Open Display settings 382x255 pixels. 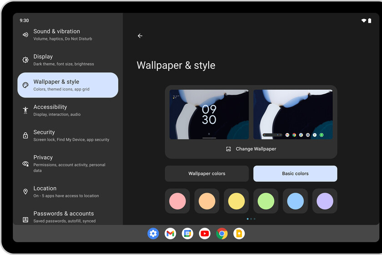(68, 60)
